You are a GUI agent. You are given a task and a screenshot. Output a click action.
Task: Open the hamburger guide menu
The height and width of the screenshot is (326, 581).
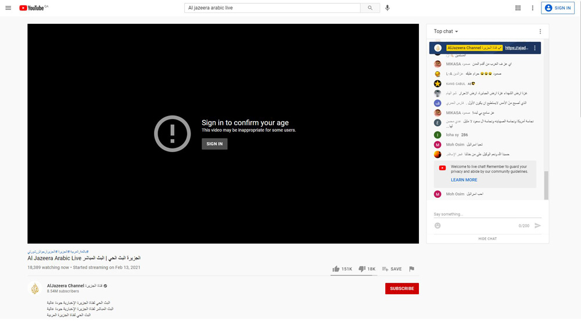(8, 8)
